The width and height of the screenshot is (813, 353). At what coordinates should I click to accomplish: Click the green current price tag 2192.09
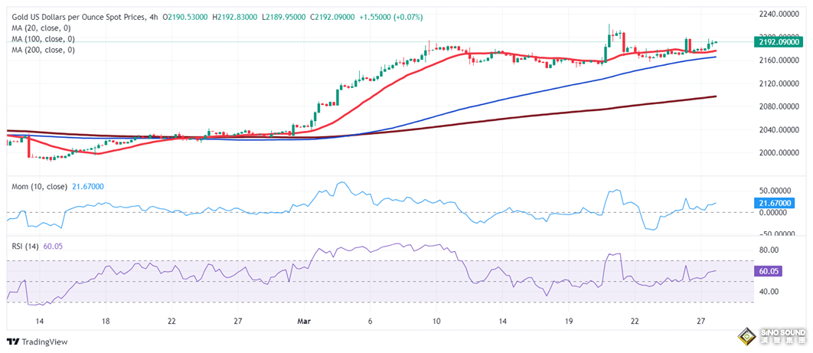[779, 43]
